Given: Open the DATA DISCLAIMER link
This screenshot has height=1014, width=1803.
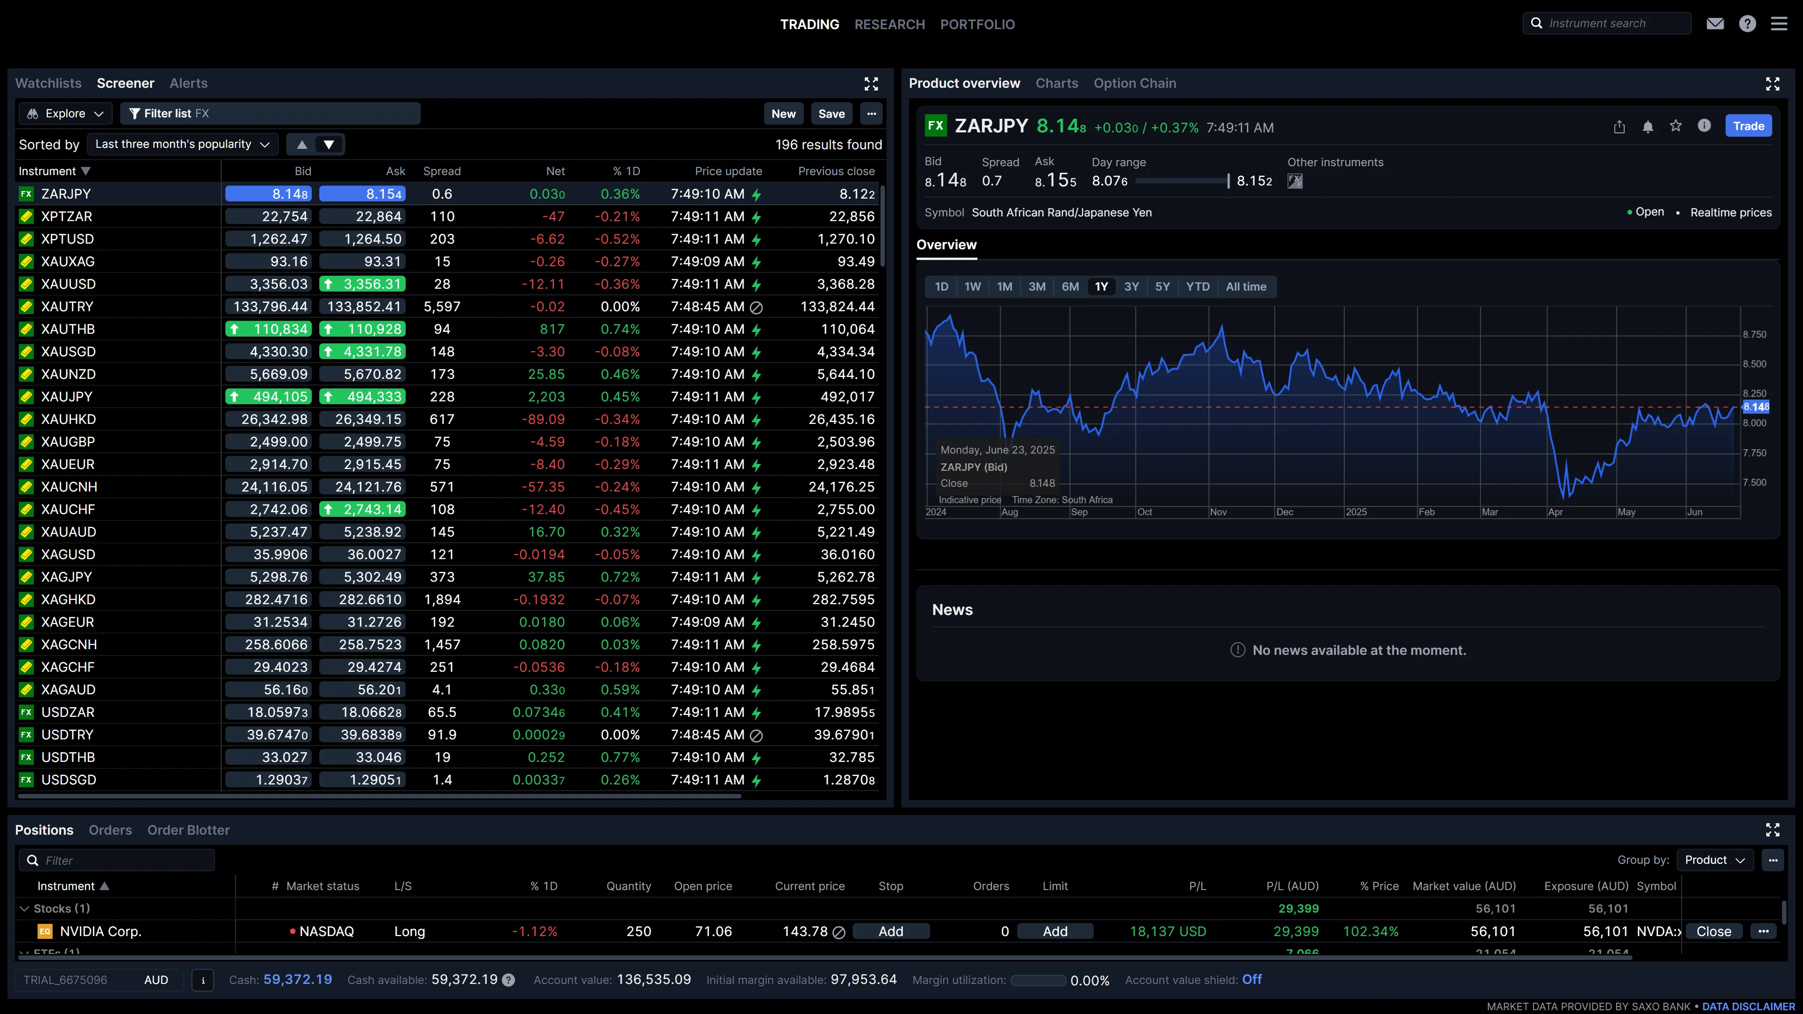Looking at the screenshot, I should point(1749,1006).
